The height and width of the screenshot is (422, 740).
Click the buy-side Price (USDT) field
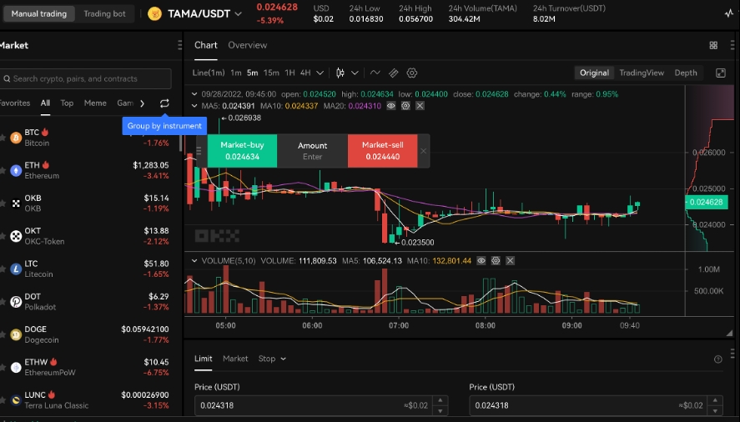(x=321, y=405)
